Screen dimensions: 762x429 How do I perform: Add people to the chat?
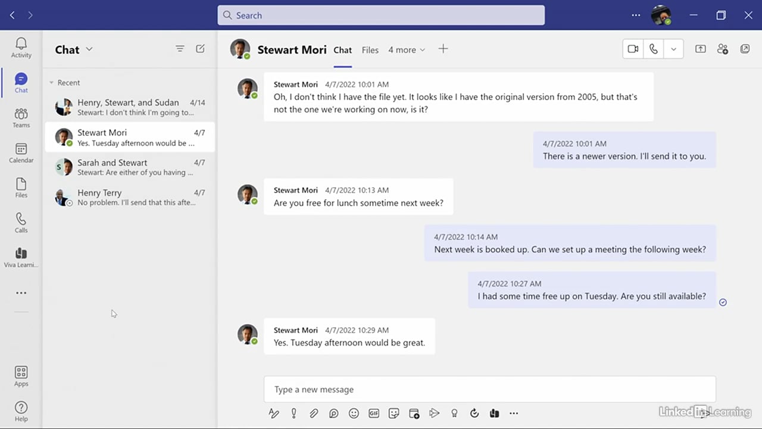723,49
